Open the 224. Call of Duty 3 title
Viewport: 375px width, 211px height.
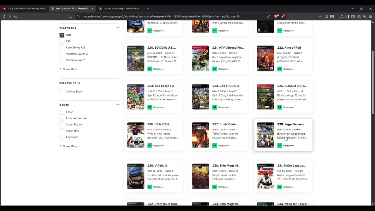tap(226, 86)
